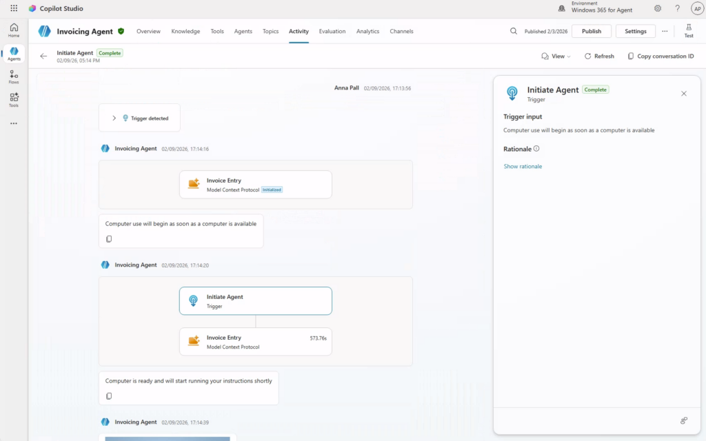Go to Home in left sidebar
Screen dimensions: 706x441
[x=14, y=30]
